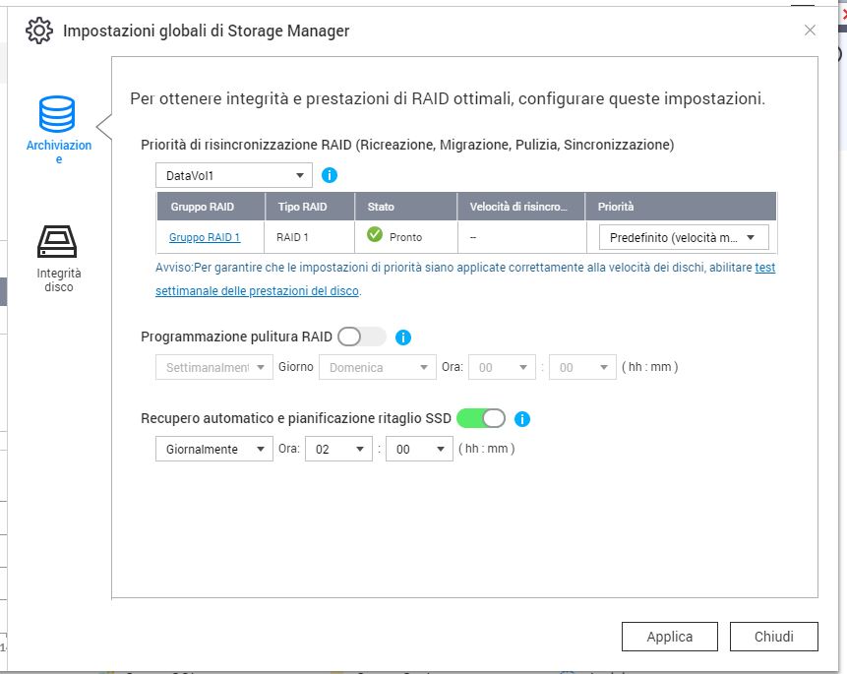The height and width of the screenshot is (674, 847).
Task: Close the global settings dialog with X
Action: [810, 31]
